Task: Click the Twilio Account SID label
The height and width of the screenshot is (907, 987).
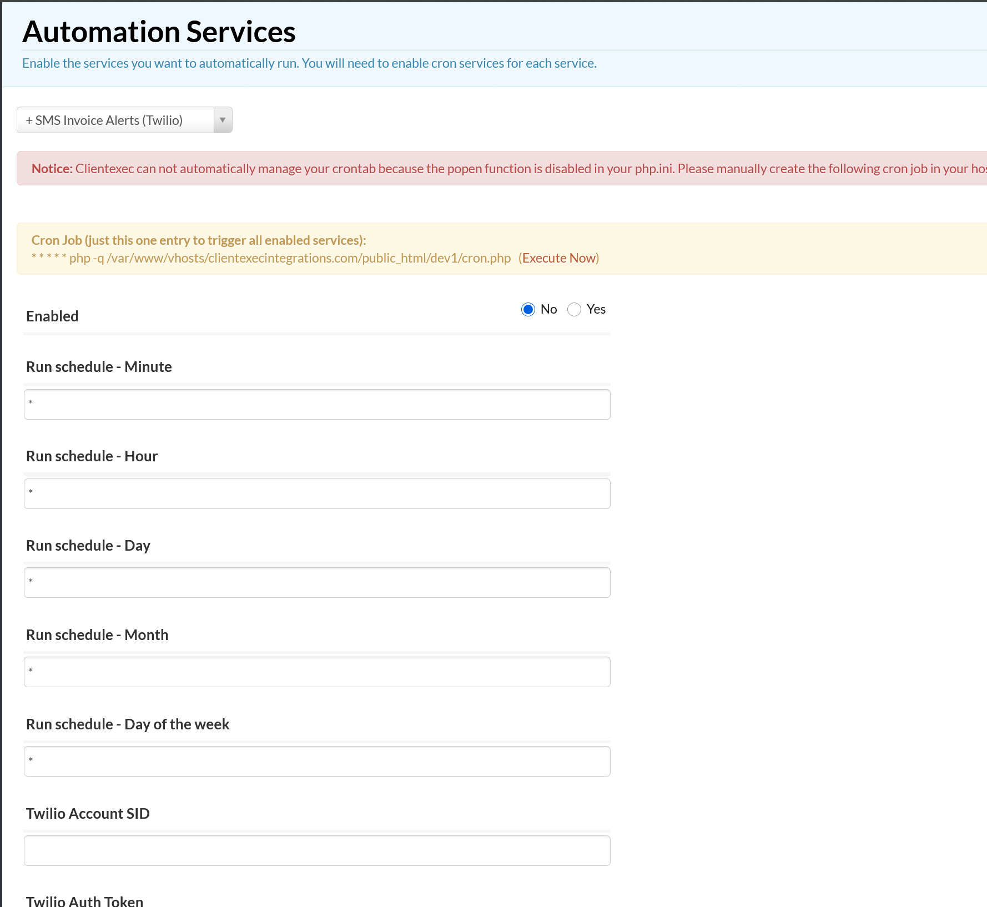Action: [88, 814]
